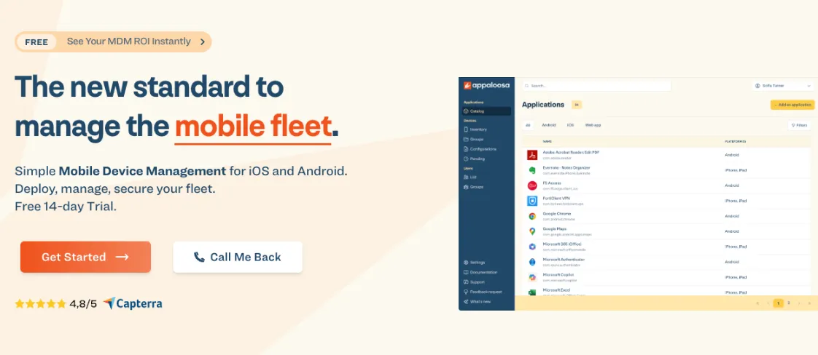Open Catalog in the preview sidebar
The width and height of the screenshot is (818, 355).
click(x=487, y=111)
